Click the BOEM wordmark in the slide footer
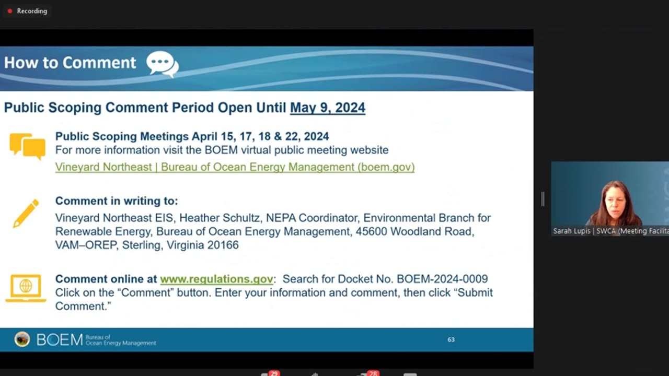 point(60,340)
